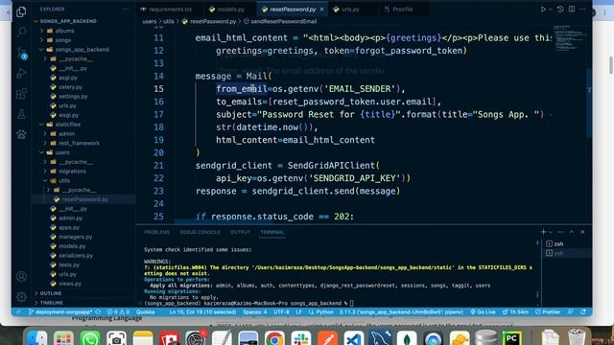Open Explorer views and more actions ellipsis
614x345 pixels.
pyautogui.click(x=126, y=9)
